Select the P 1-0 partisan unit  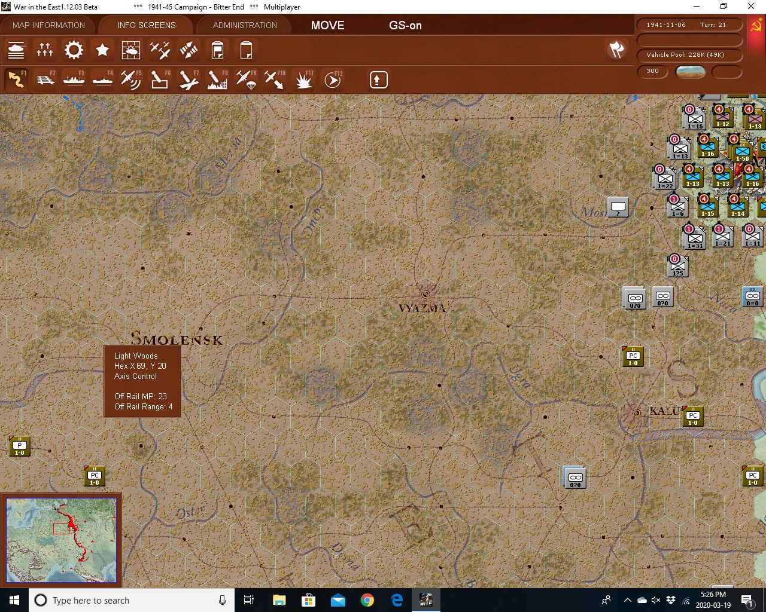point(19,446)
